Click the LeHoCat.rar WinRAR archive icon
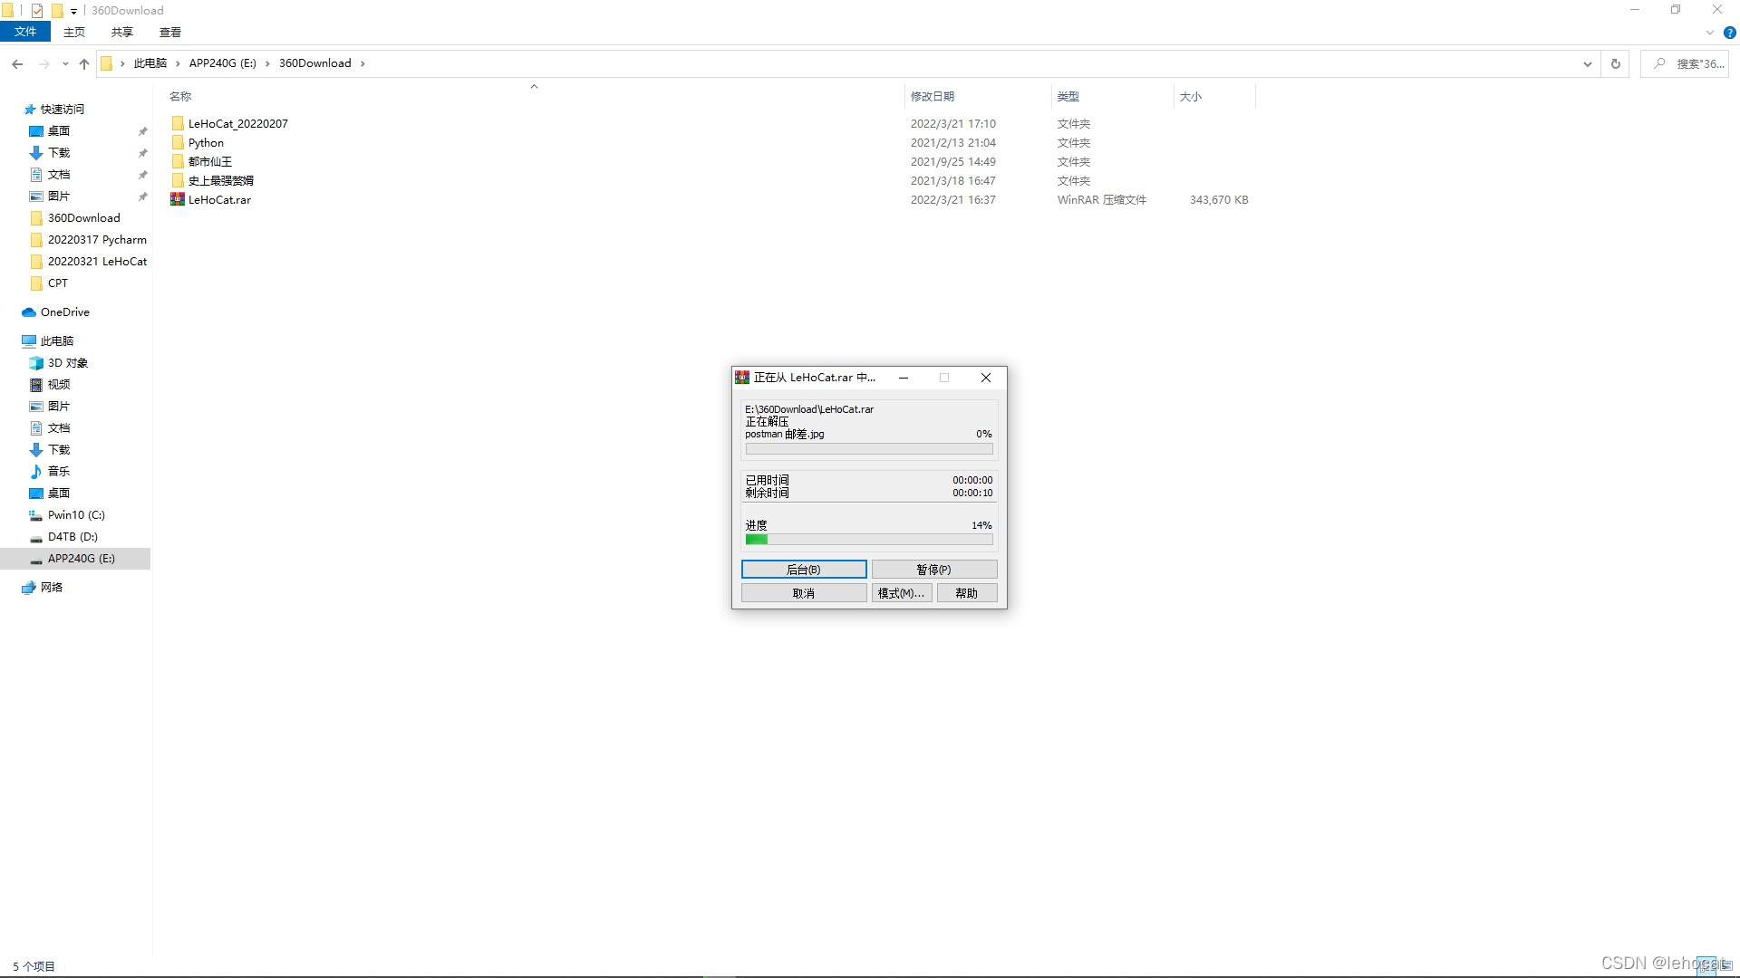Image resolution: width=1740 pixels, height=978 pixels. pyautogui.click(x=178, y=199)
